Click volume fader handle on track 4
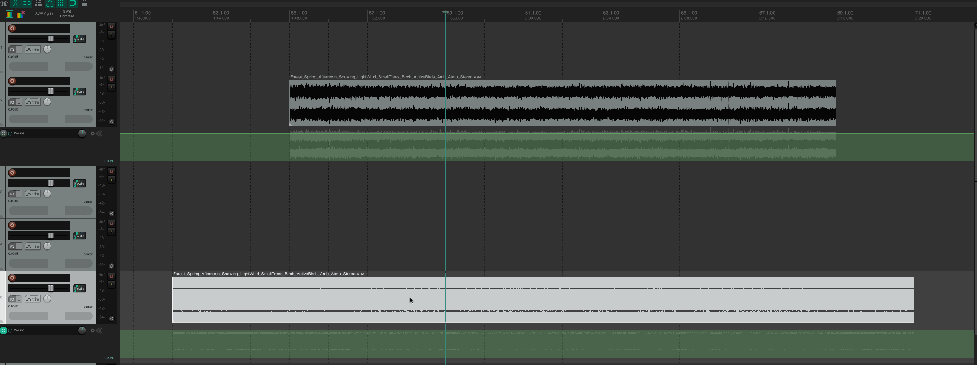This screenshot has height=365, width=977. pos(50,236)
